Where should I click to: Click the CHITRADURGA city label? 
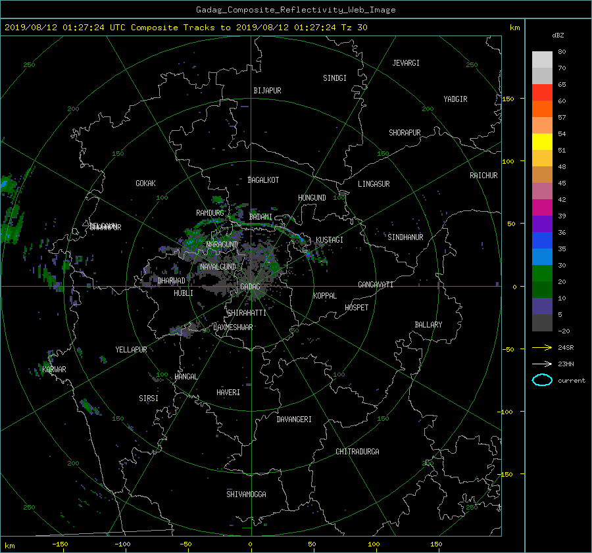click(x=357, y=452)
